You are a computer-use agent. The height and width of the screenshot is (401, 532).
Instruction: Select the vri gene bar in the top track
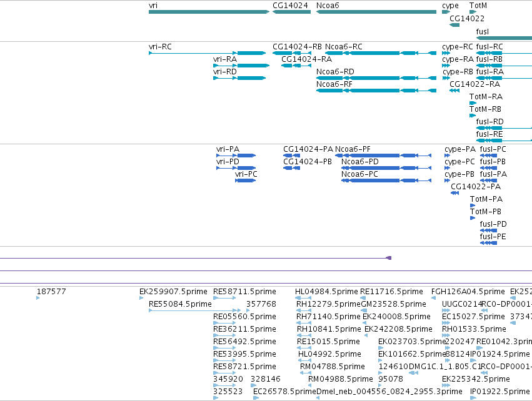click(x=209, y=12)
